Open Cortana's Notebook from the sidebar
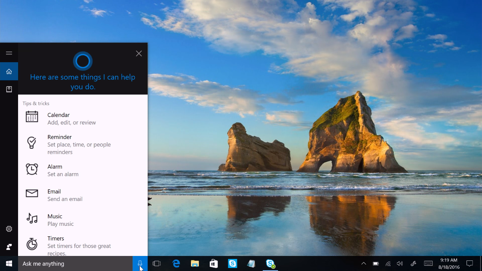The width and height of the screenshot is (482, 271). [x=9, y=89]
